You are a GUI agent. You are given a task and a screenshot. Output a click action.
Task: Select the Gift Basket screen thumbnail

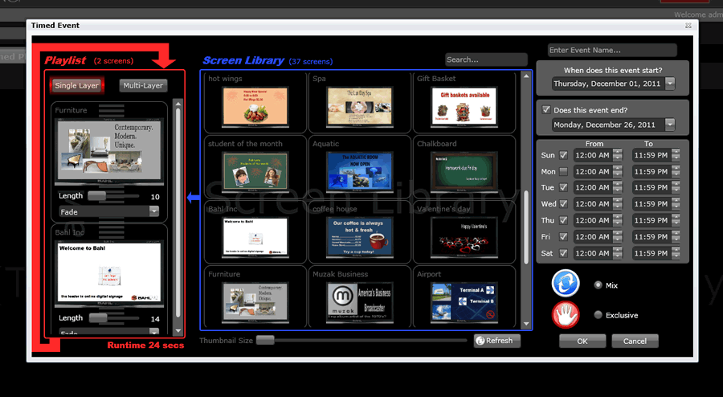pos(464,107)
